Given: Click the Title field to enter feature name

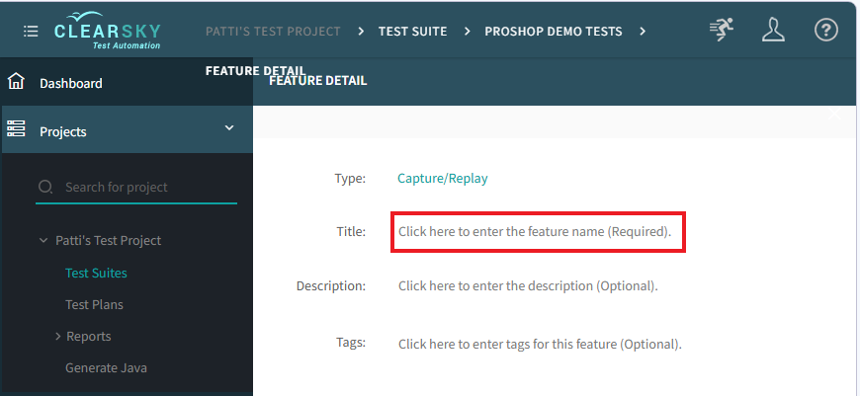Looking at the screenshot, I should coord(535,232).
